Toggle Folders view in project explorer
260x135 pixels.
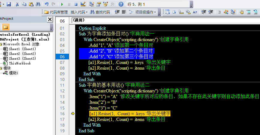tap(5, 27)
